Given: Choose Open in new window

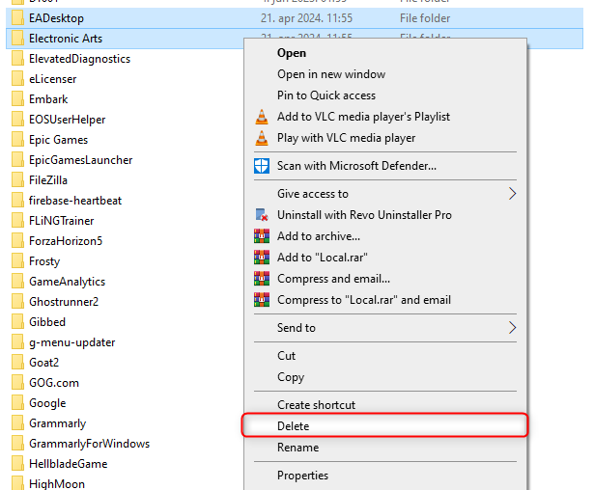Looking at the screenshot, I should (385, 74).
